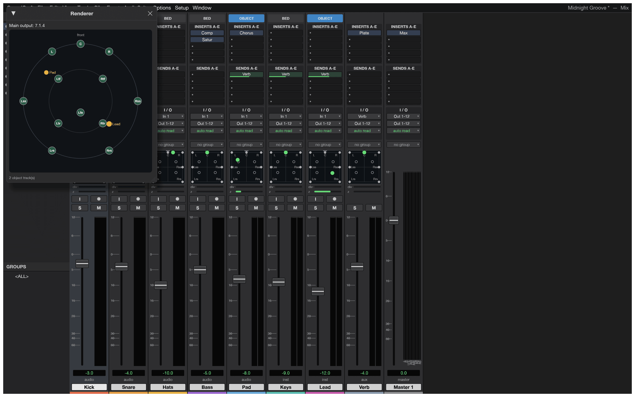Click the OBJECT button on Pad track
The height and width of the screenshot is (397, 635).
(x=246, y=18)
